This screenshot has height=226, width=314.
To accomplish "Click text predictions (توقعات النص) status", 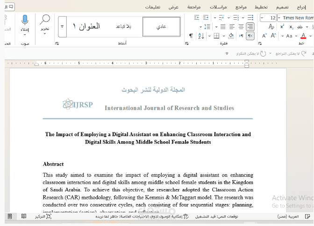I will (217, 216).
